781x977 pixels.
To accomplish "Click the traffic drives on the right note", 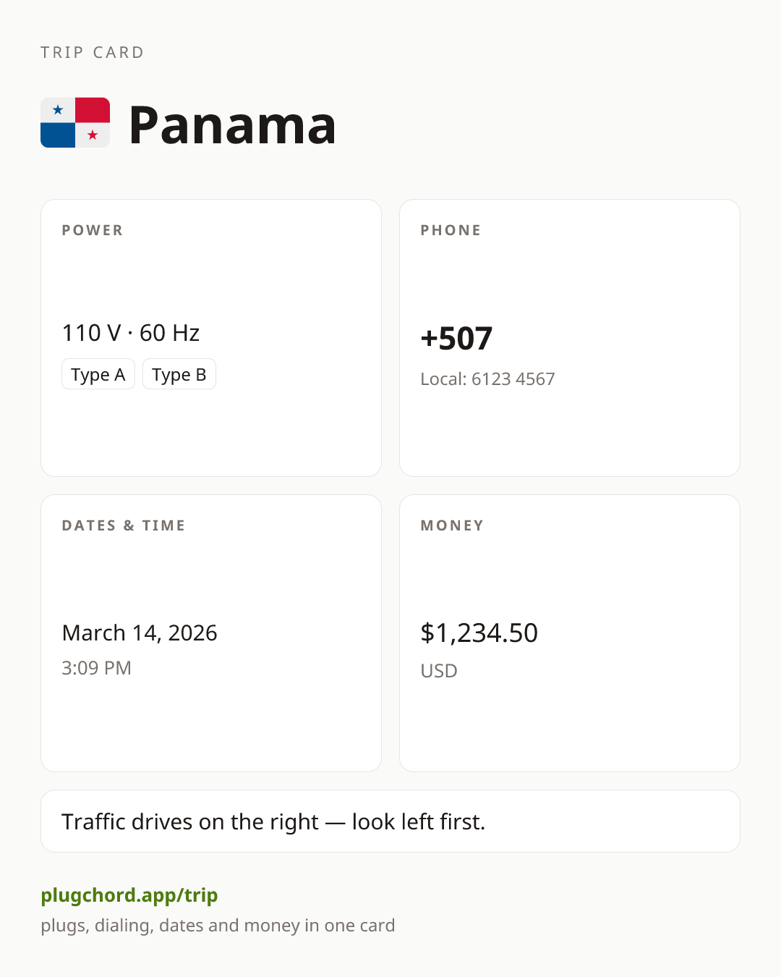I will pos(273,821).
